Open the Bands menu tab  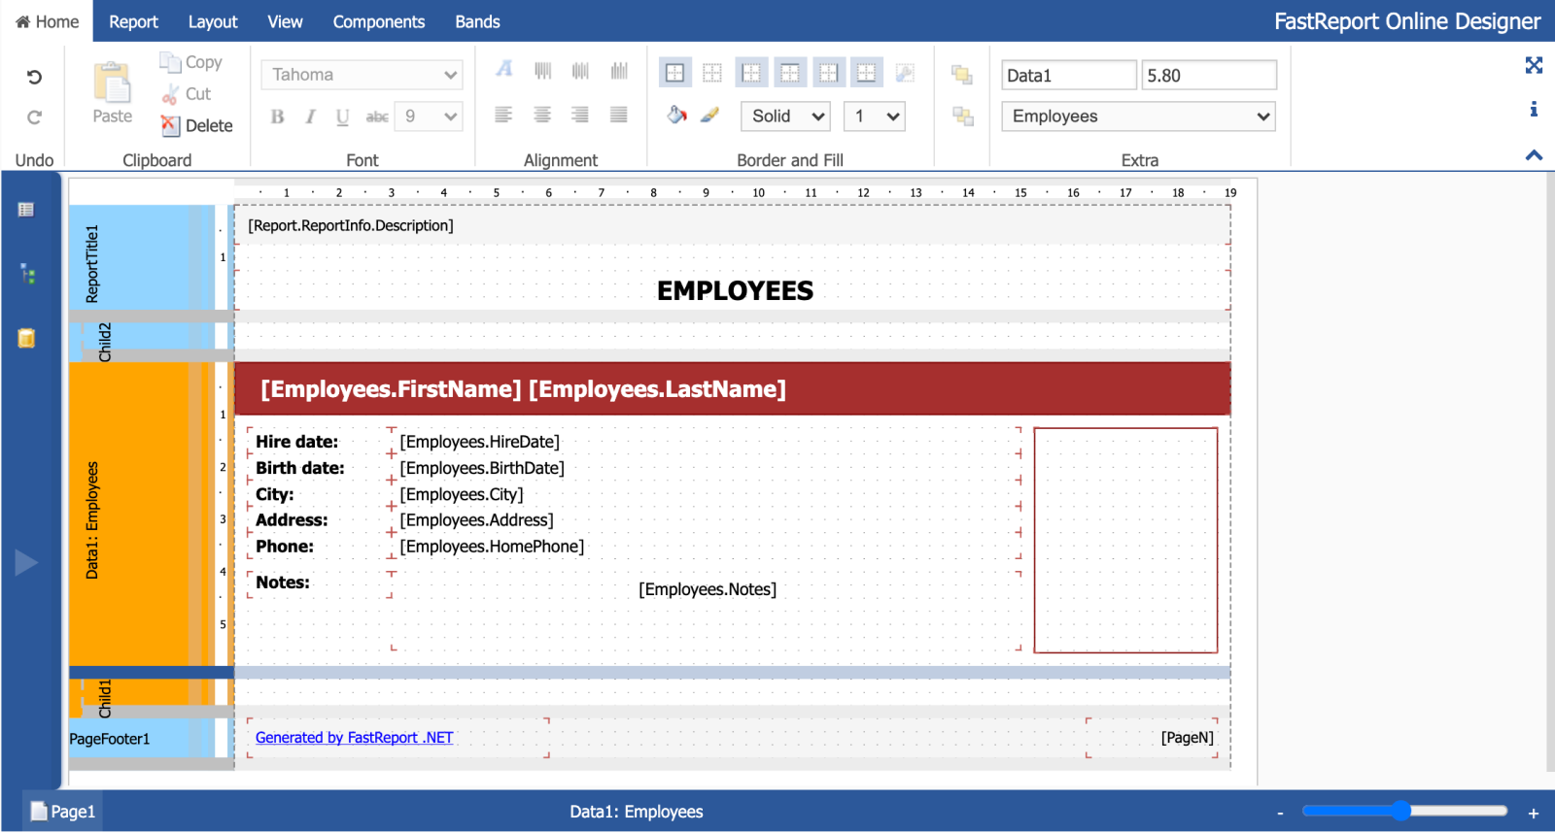click(x=477, y=21)
